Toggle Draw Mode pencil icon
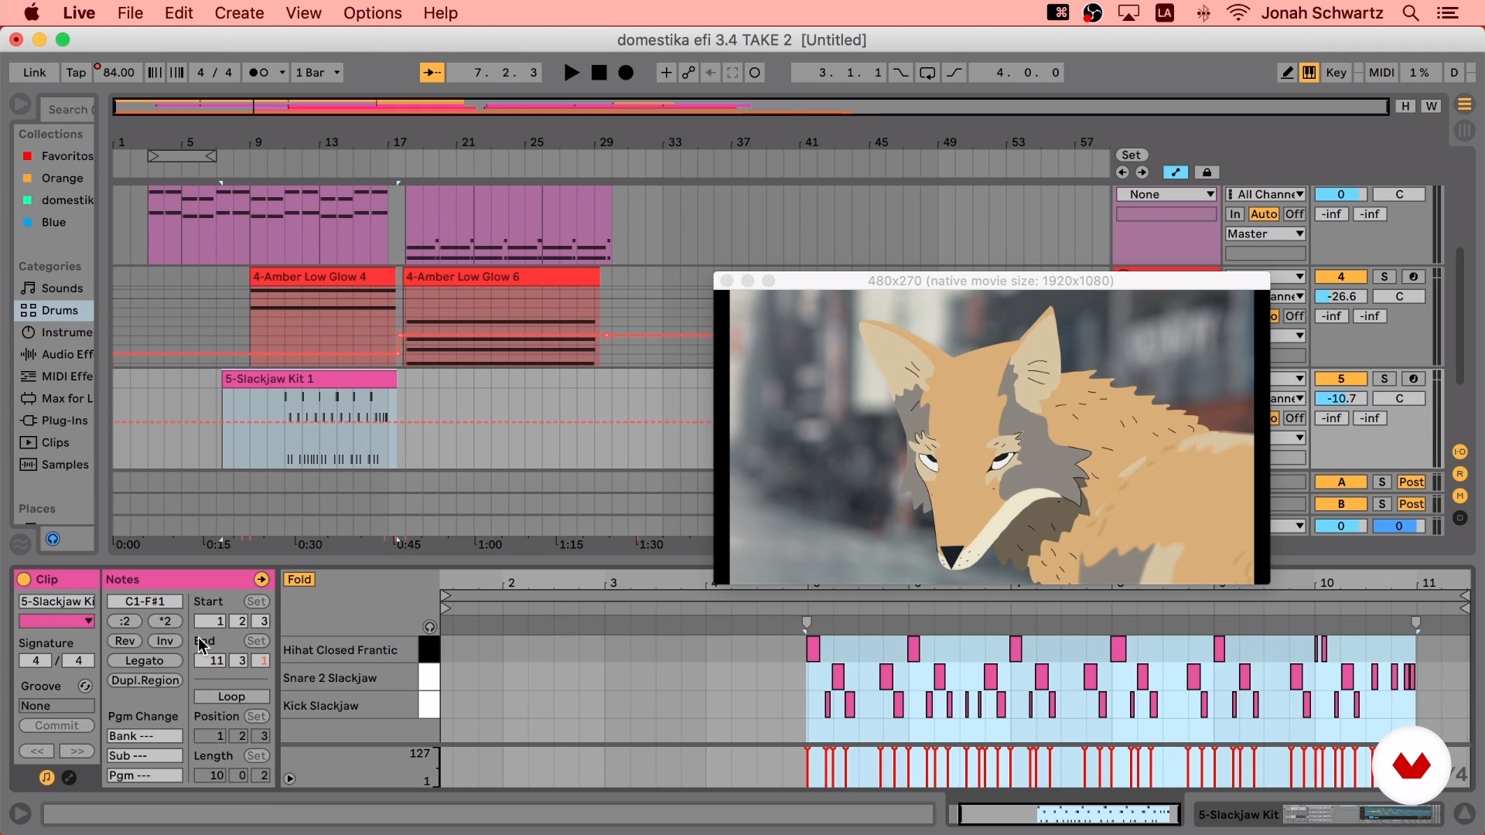 (1287, 73)
